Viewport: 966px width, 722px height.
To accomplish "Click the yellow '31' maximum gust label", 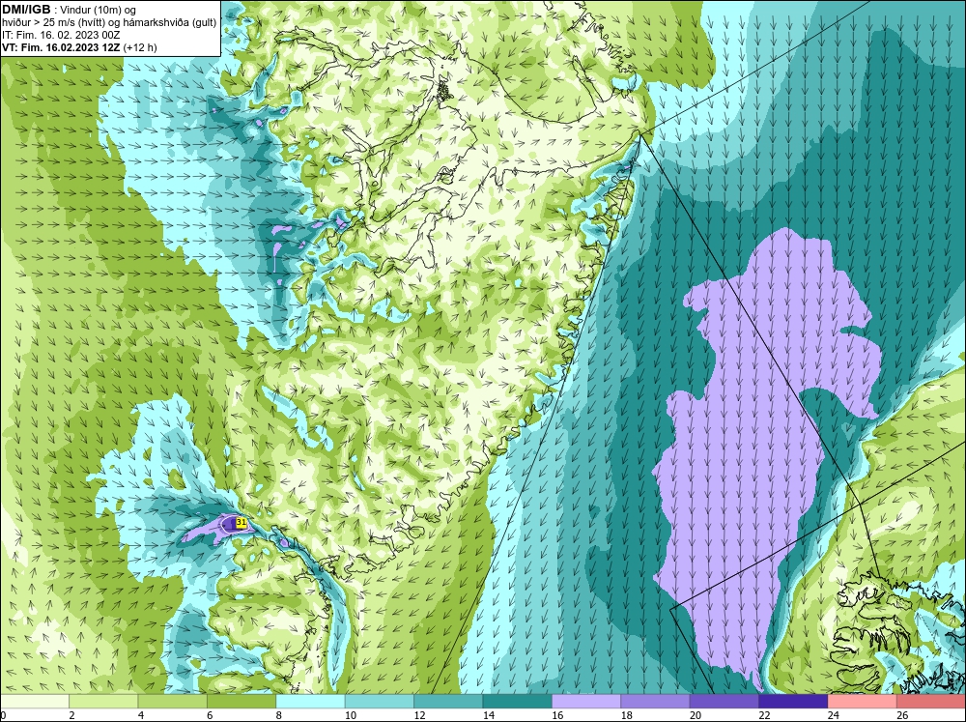I will [x=241, y=522].
